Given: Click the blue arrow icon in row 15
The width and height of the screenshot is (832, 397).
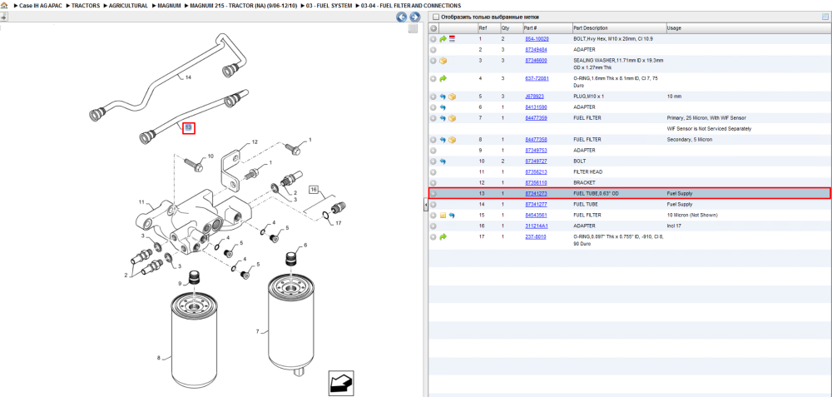Looking at the screenshot, I should tap(452, 216).
